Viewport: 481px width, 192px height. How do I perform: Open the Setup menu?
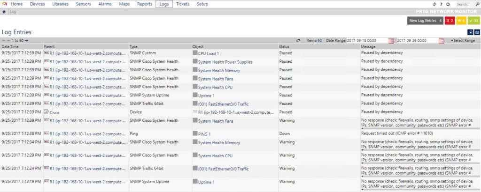[202, 4]
